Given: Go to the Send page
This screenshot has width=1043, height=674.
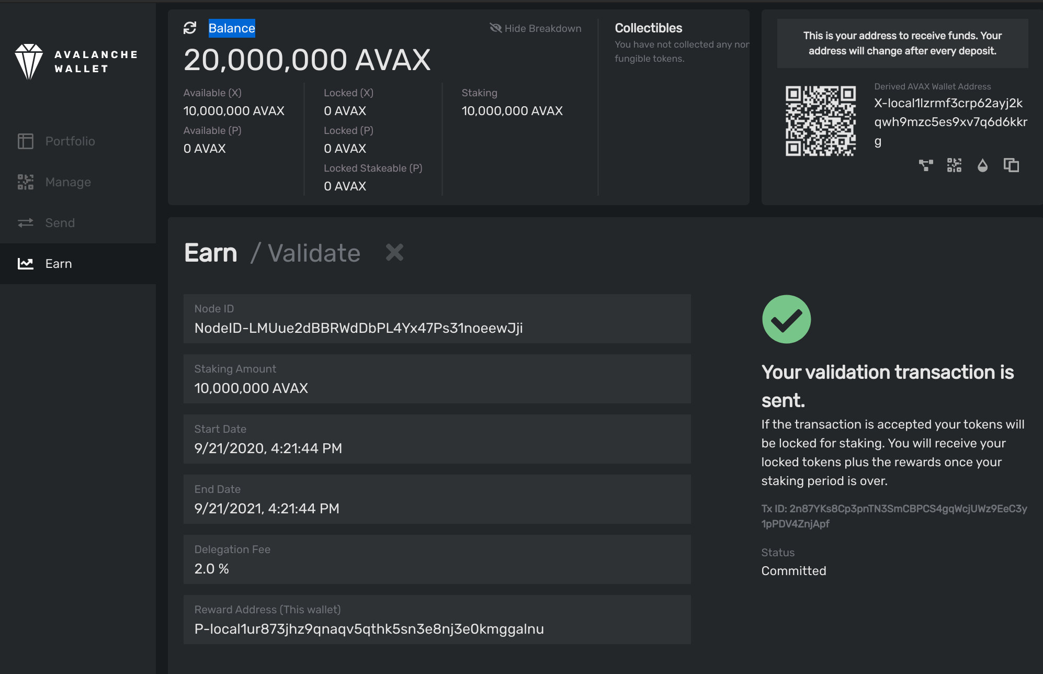Looking at the screenshot, I should [60, 223].
